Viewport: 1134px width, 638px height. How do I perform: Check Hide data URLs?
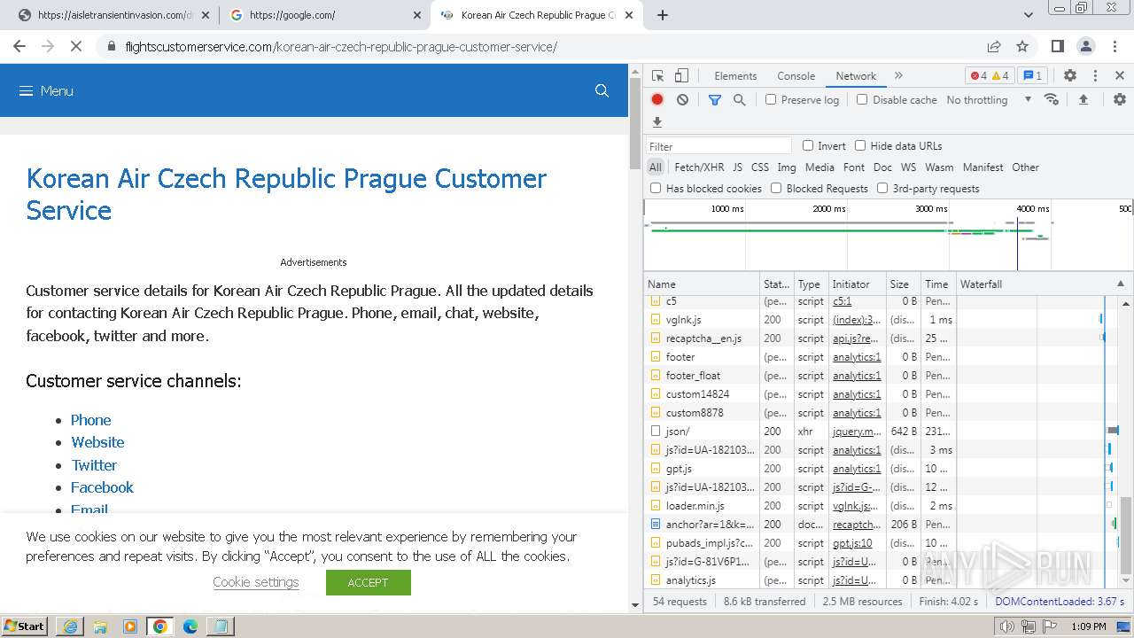(860, 145)
